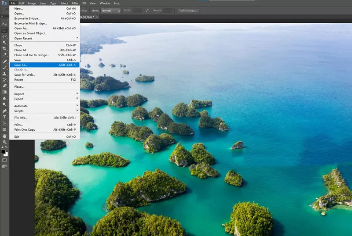Select the Horizontal Type tool

(x=4, y=117)
